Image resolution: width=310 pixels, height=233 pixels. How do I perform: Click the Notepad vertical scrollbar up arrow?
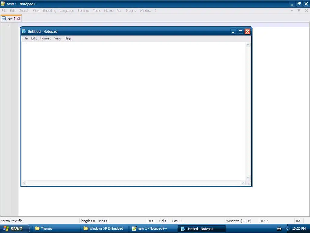tap(248, 45)
